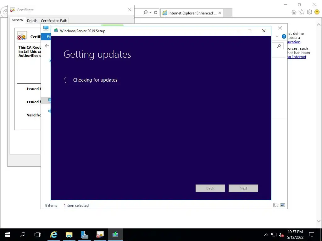Image resolution: width=322 pixels, height=241 pixels.
Task: Close the File Explorer window
Action: (280, 28)
